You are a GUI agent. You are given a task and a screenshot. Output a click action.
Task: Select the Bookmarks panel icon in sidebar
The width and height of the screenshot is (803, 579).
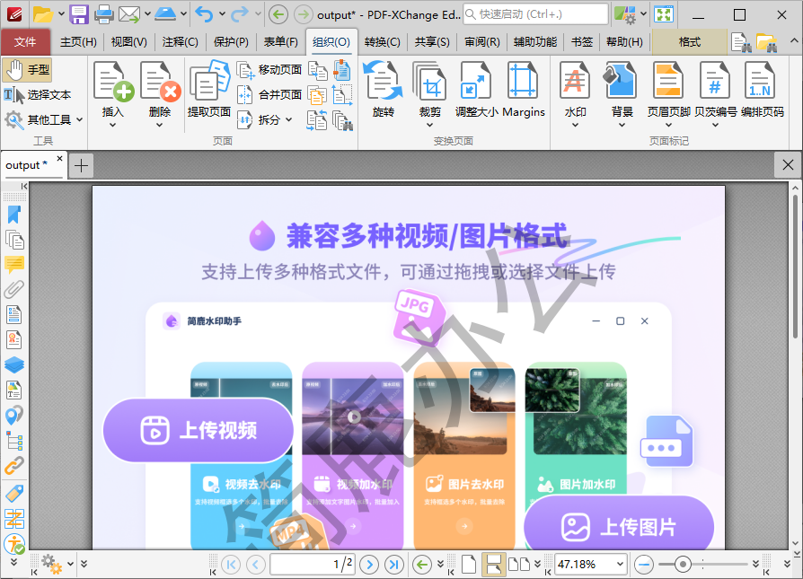[x=13, y=215]
